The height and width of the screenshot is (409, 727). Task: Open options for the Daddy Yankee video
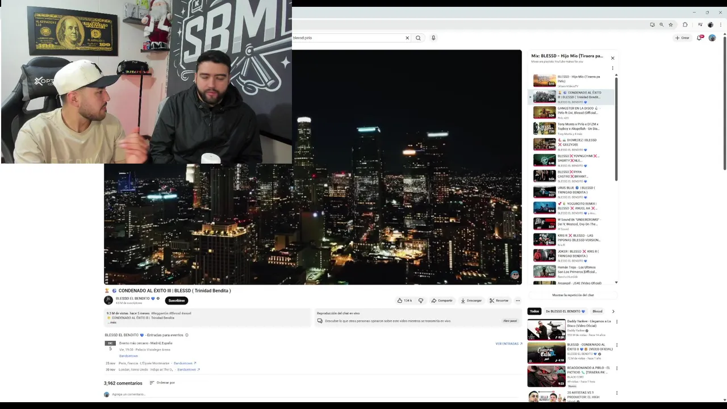(617, 322)
